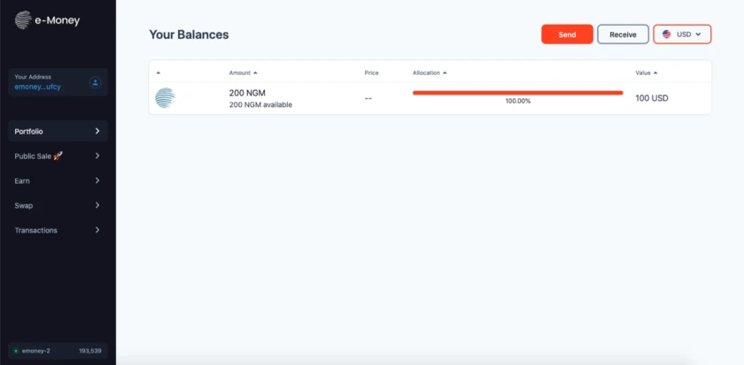Viewport: 744px width, 365px height.
Task: Open the Portfolio menu item
Action: (x=58, y=131)
